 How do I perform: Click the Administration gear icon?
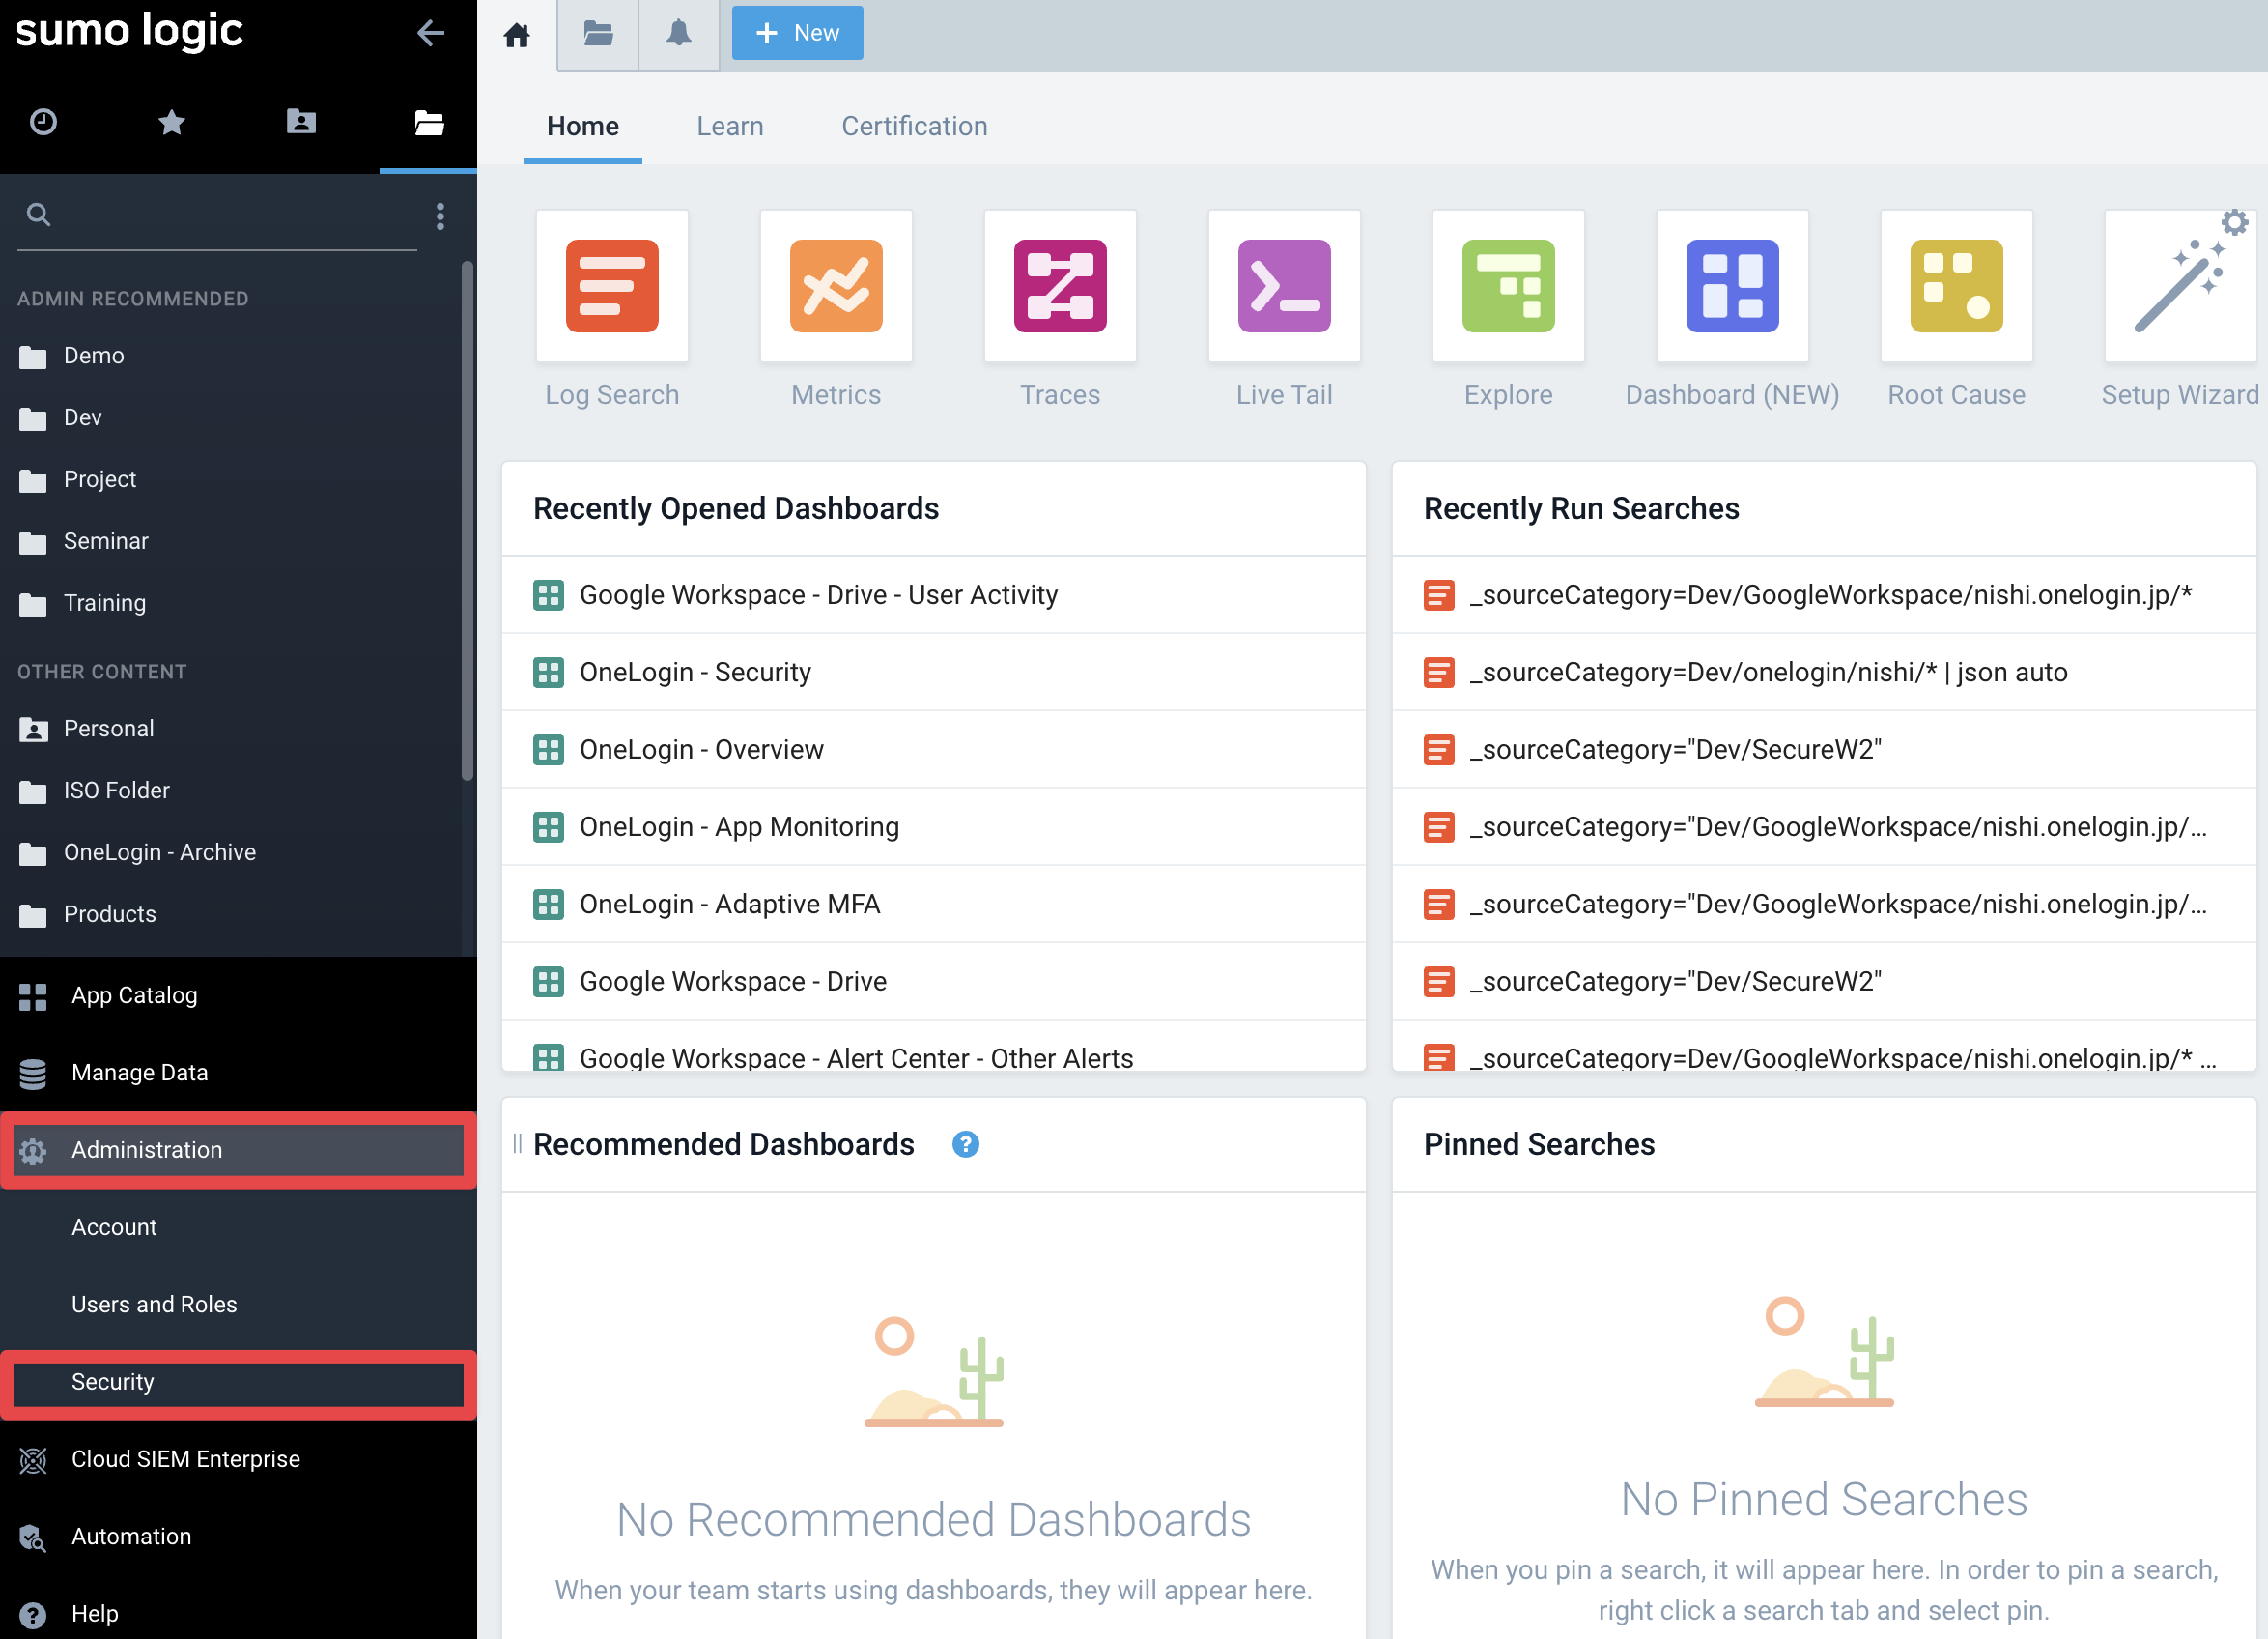pyautogui.click(x=33, y=1152)
